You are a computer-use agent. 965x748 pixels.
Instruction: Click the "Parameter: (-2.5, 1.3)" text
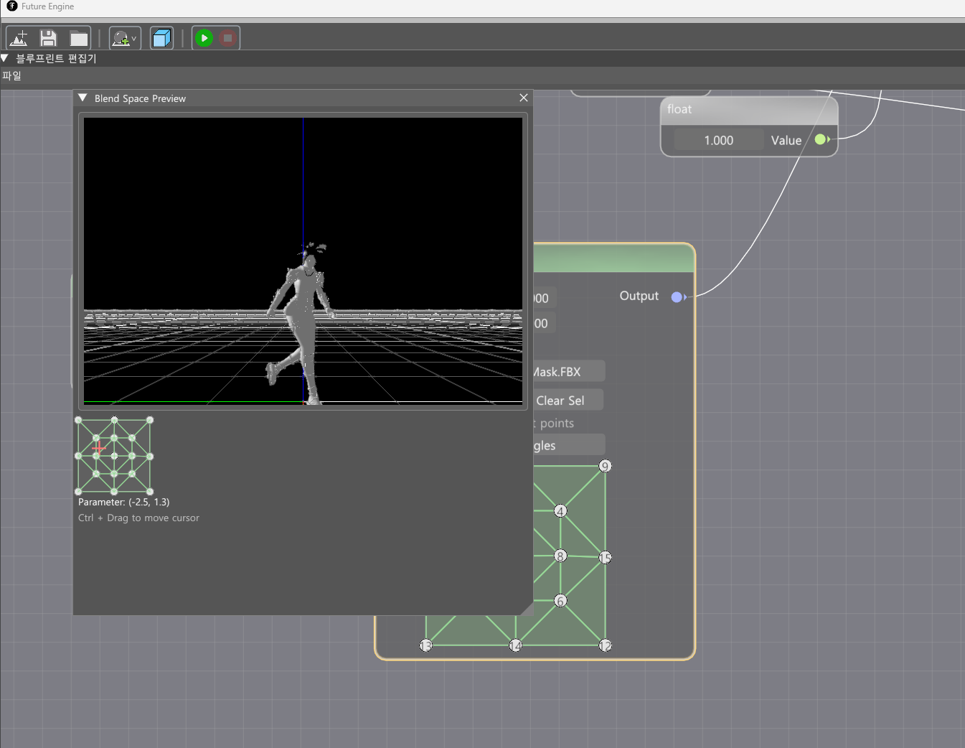pos(124,502)
